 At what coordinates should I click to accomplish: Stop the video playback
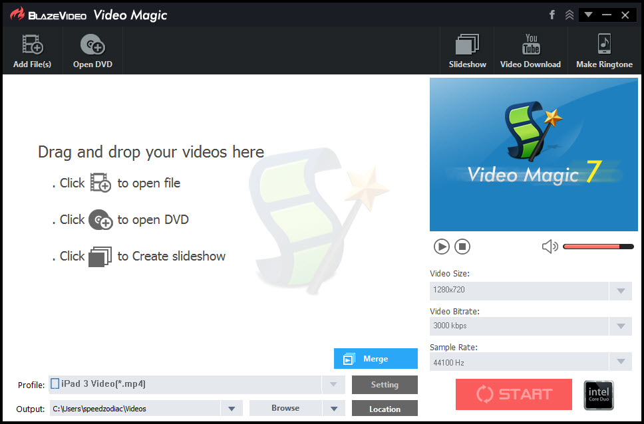(462, 246)
